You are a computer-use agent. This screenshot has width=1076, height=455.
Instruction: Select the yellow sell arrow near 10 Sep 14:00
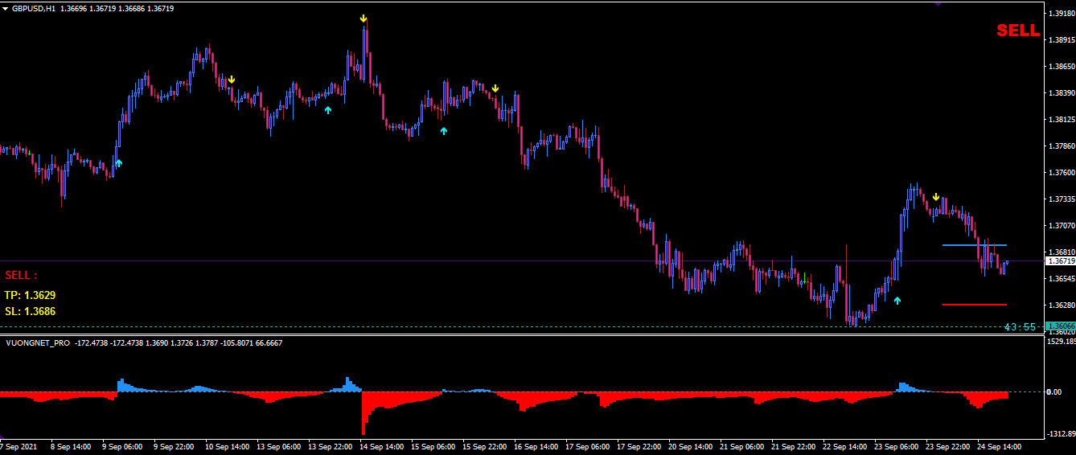pos(231,79)
